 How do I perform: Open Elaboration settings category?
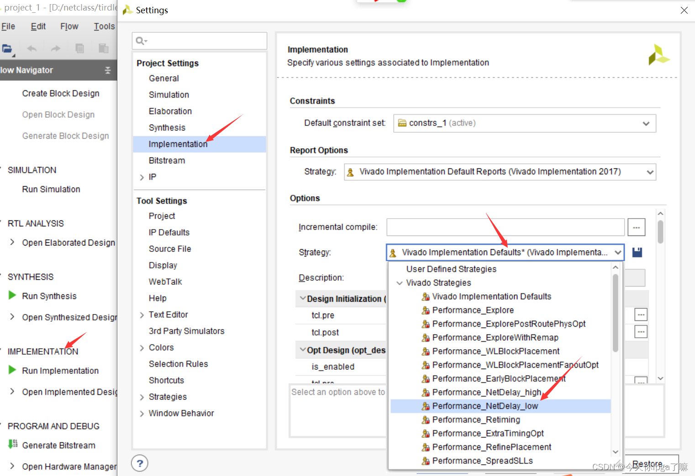(170, 111)
